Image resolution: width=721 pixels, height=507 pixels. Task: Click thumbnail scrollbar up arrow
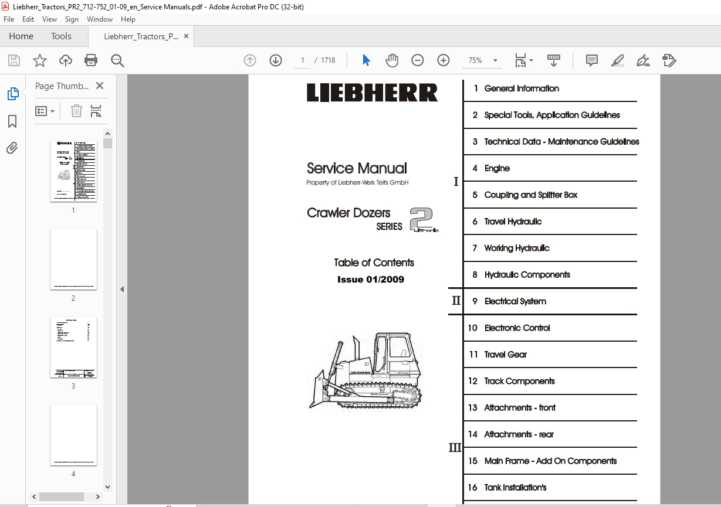[x=107, y=134]
